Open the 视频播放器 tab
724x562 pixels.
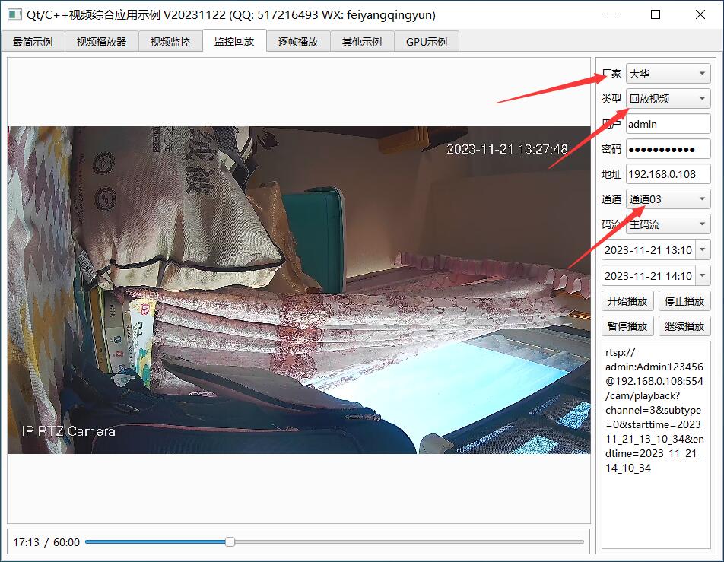click(x=102, y=42)
